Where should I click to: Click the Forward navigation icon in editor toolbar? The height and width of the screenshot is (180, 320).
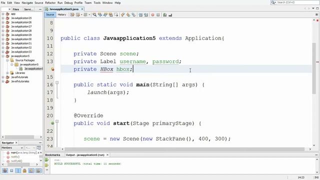[85, 14]
